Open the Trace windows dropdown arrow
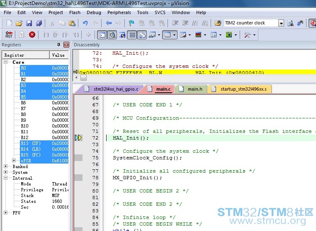Screen dimensions: 316x231 tap(220, 35)
